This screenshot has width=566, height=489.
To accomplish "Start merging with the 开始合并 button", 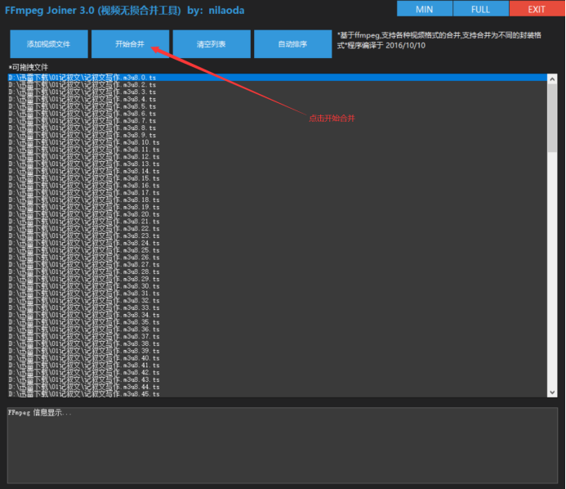I will click(130, 44).
